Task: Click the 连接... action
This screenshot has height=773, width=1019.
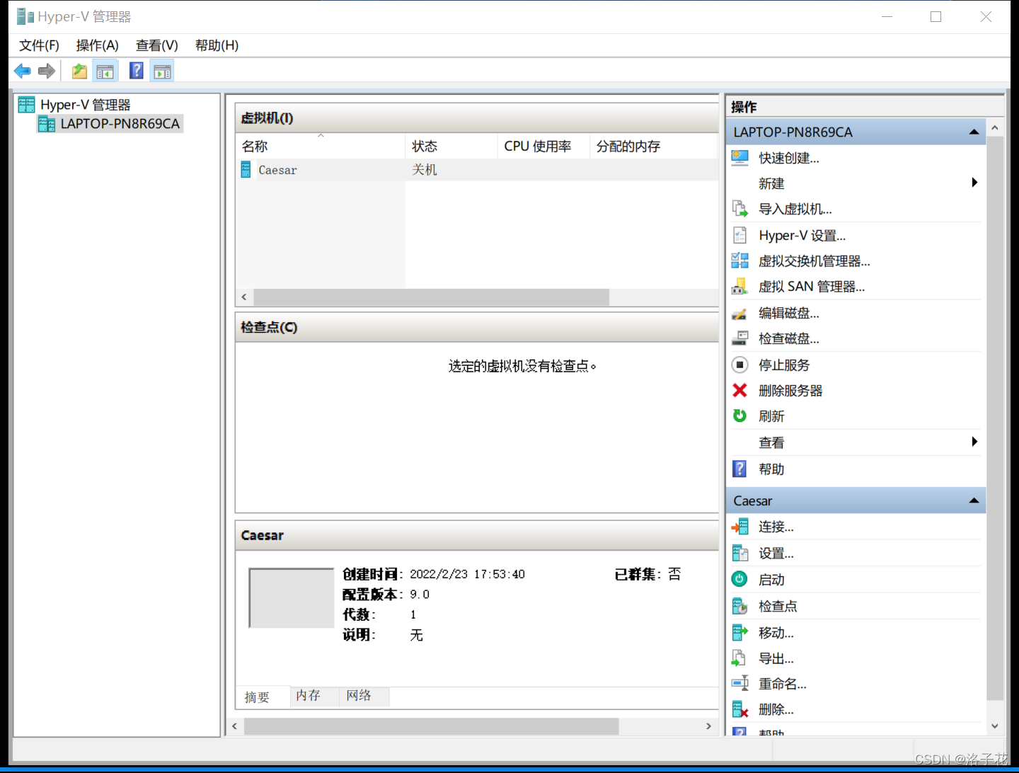Action: pyautogui.click(x=776, y=527)
